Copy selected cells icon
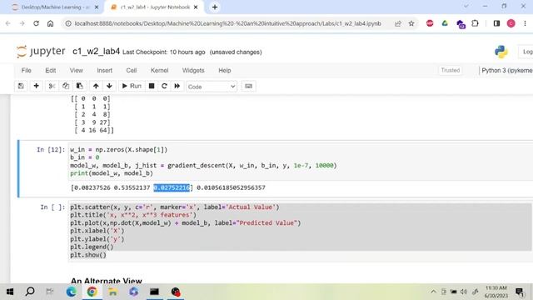 tap(66, 87)
